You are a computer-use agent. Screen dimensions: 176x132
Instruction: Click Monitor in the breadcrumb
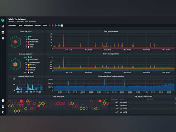pos(11,21)
